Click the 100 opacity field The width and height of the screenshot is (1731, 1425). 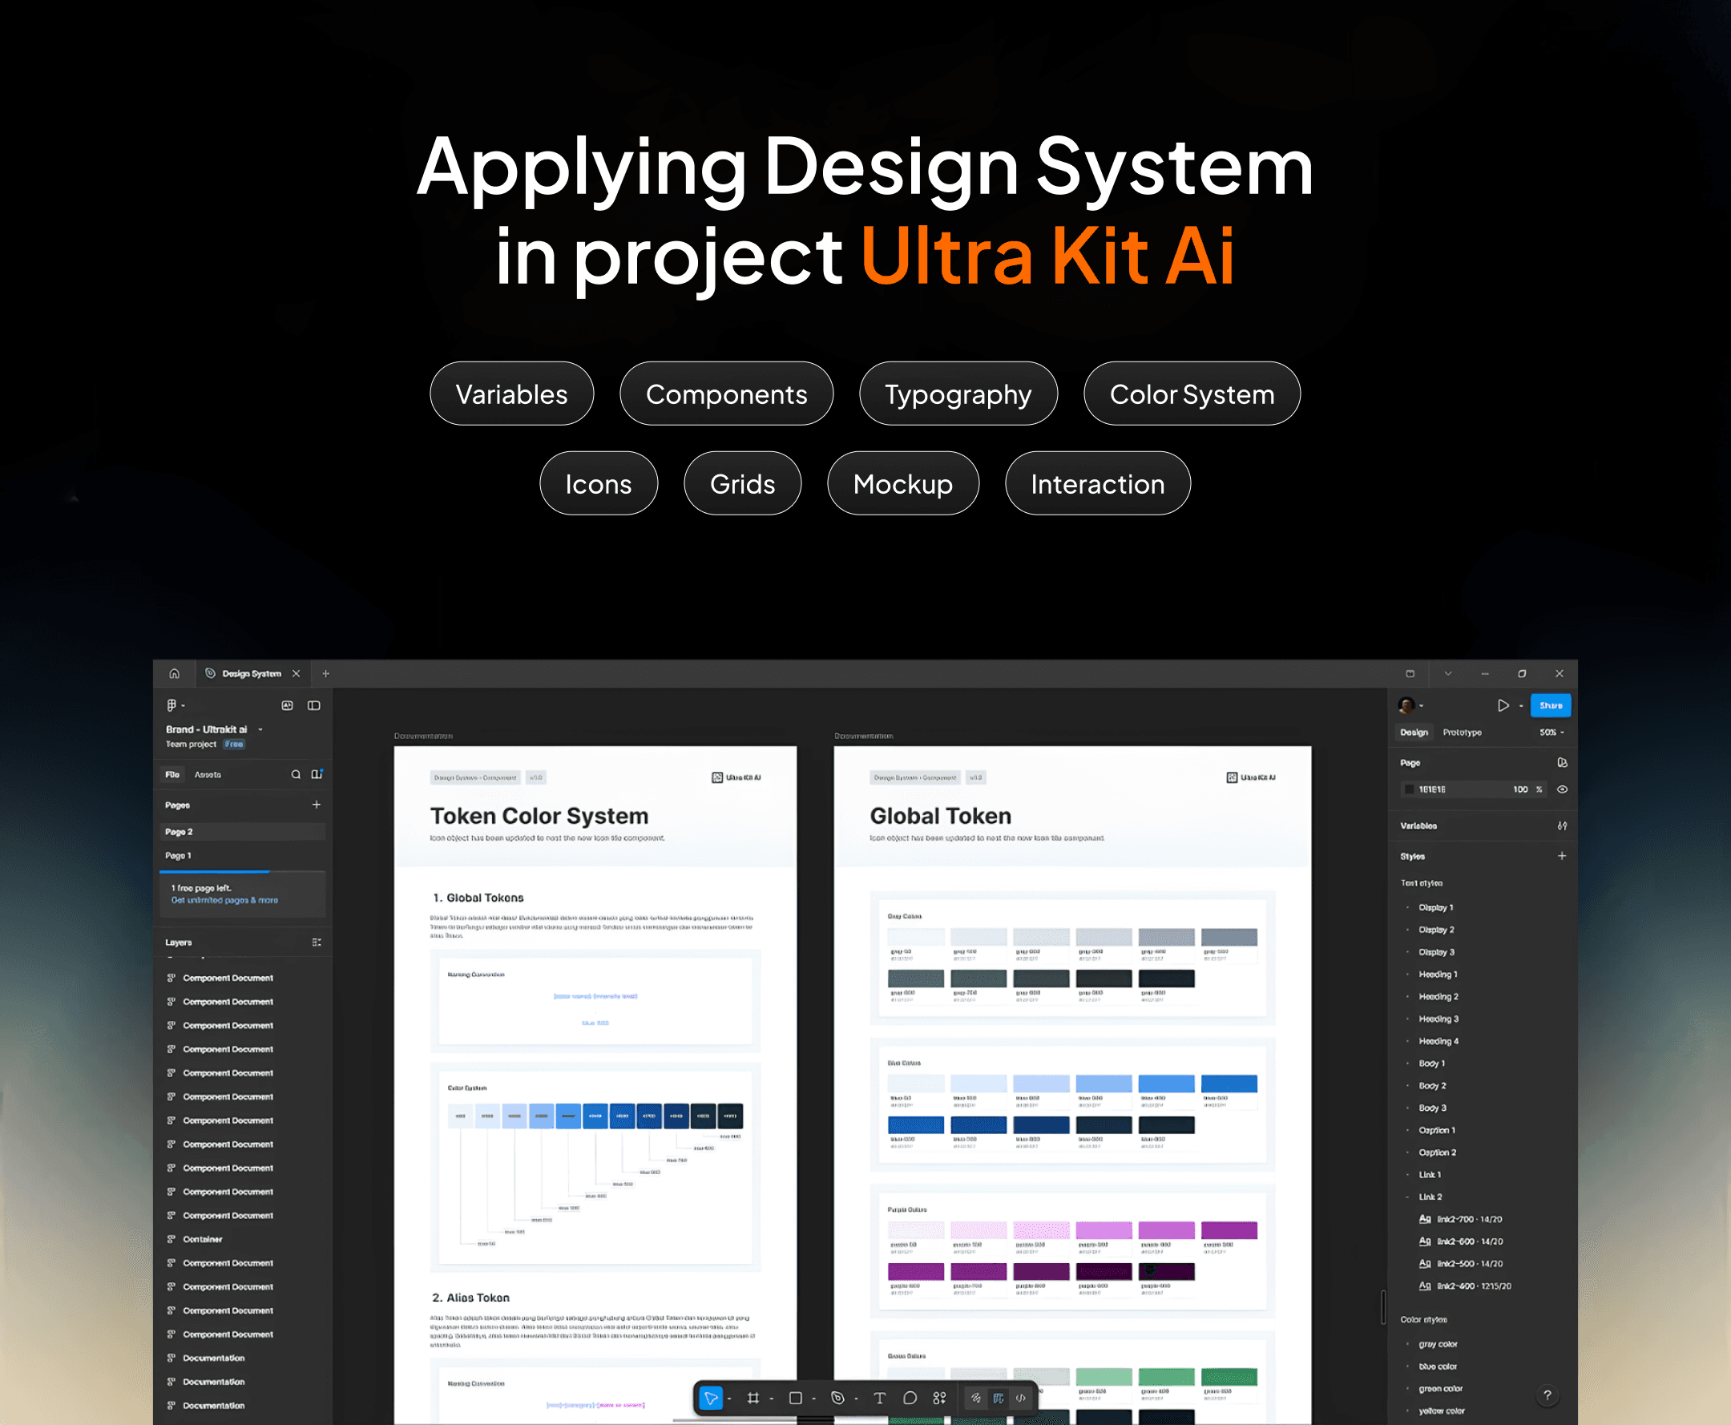click(x=1520, y=789)
